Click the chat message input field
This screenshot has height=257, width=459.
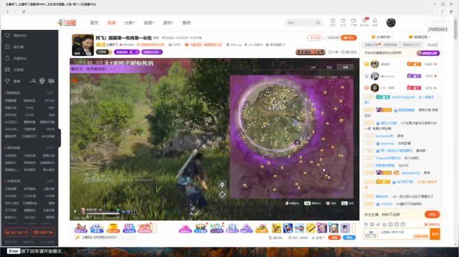coord(404,234)
